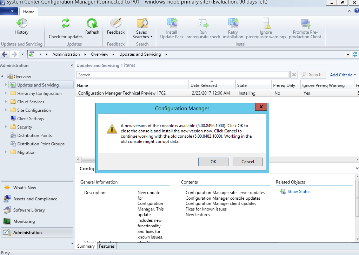
Task: Click Retry installation icon
Action: tap(233, 23)
